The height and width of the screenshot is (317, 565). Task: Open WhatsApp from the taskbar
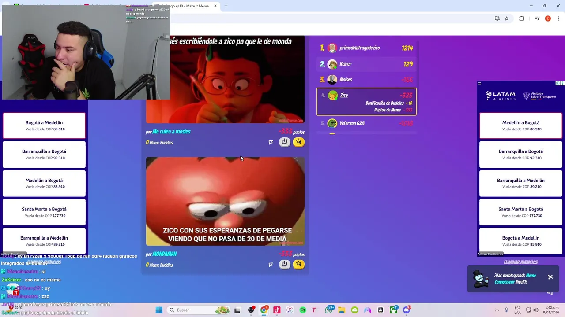click(329, 310)
